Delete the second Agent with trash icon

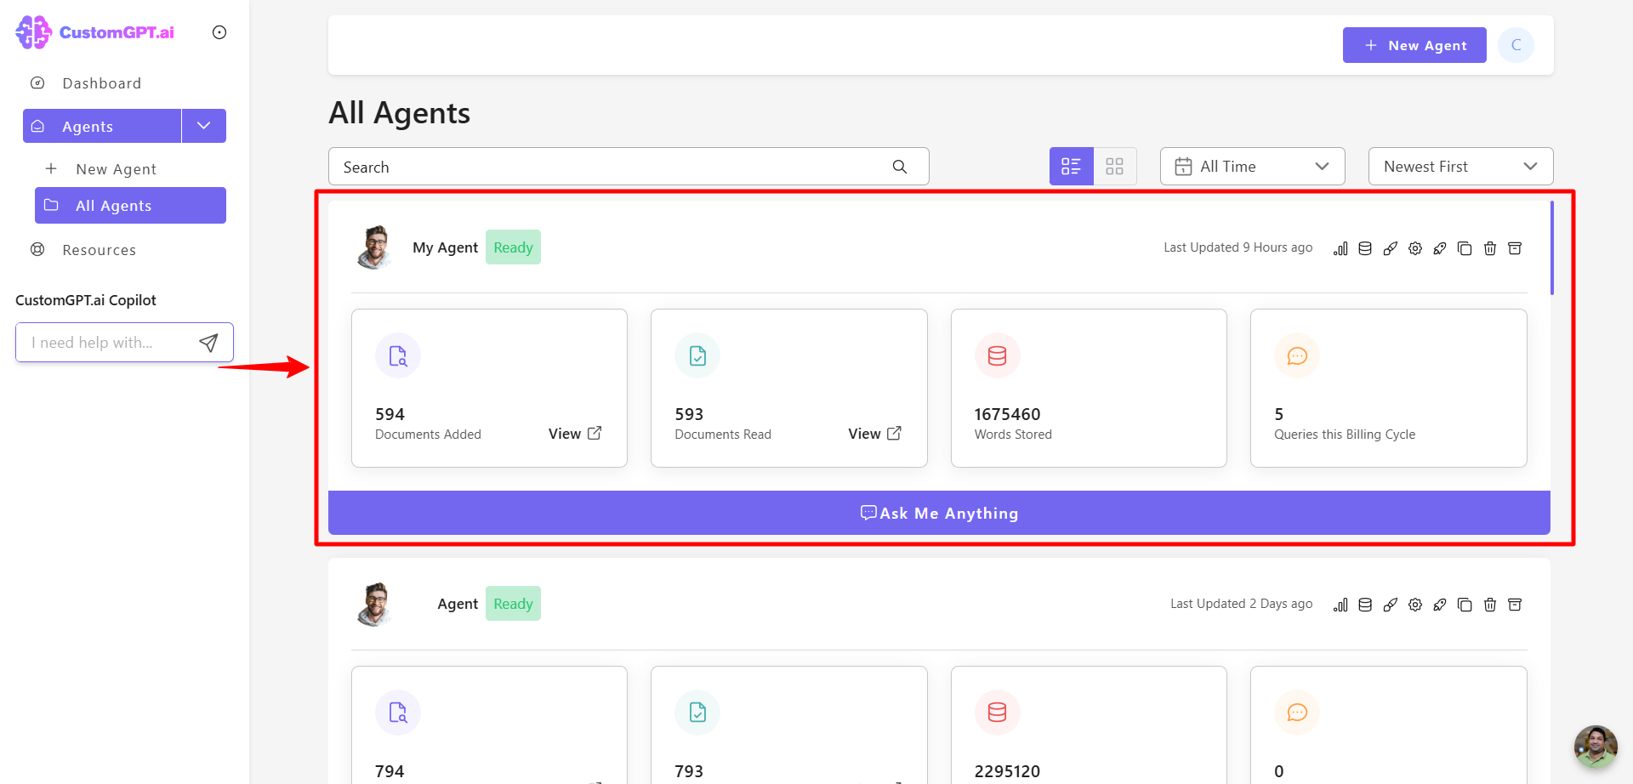point(1490,605)
